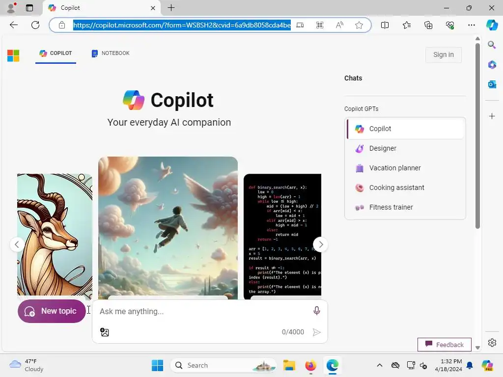
Task: Open Outlook icon in sidebar
Action: (x=492, y=84)
